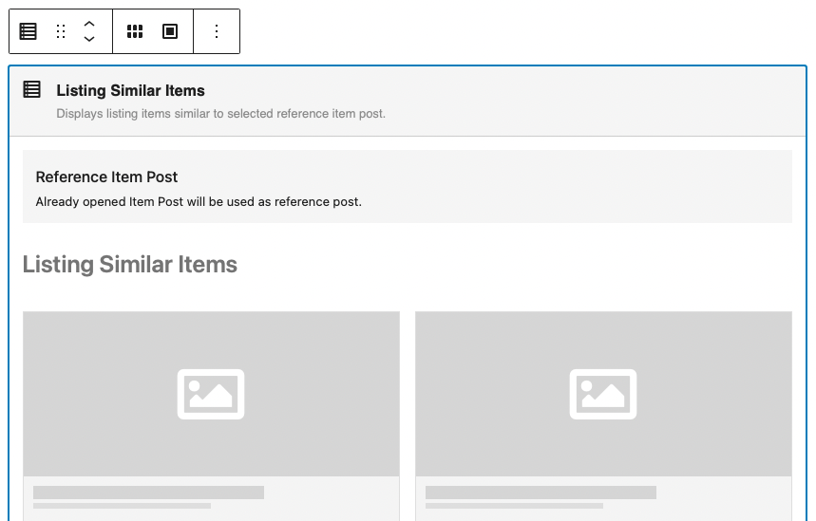Move block down with the down chevron
The width and height of the screenshot is (816, 521).
click(x=89, y=39)
